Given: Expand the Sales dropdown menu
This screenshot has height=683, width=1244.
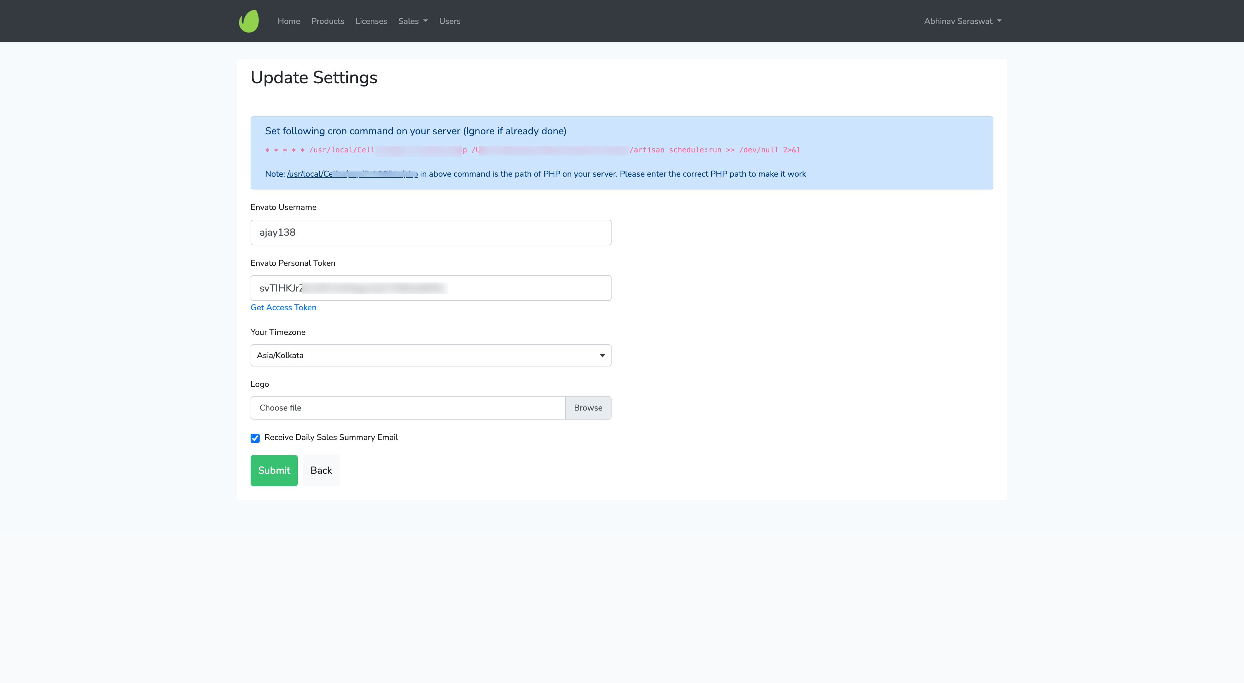Looking at the screenshot, I should tap(412, 21).
